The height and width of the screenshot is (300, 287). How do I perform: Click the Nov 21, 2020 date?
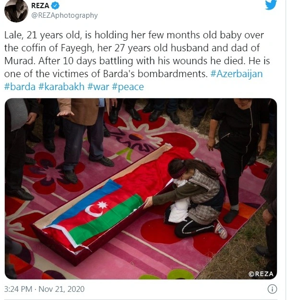tap(61, 289)
